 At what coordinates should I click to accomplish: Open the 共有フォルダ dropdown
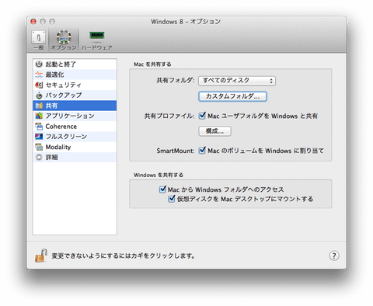[x=237, y=81]
